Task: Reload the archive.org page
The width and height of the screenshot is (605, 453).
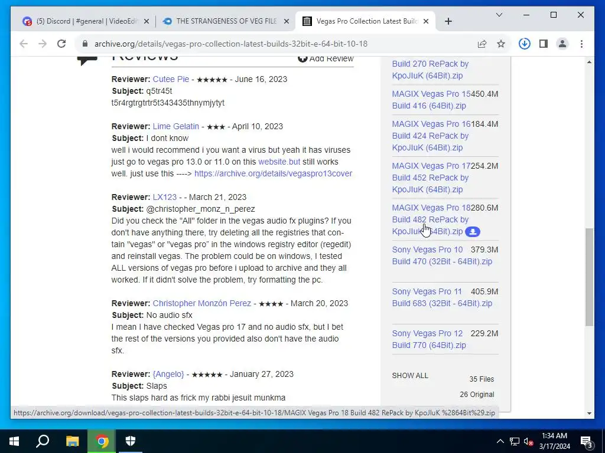Action: point(61,44)
